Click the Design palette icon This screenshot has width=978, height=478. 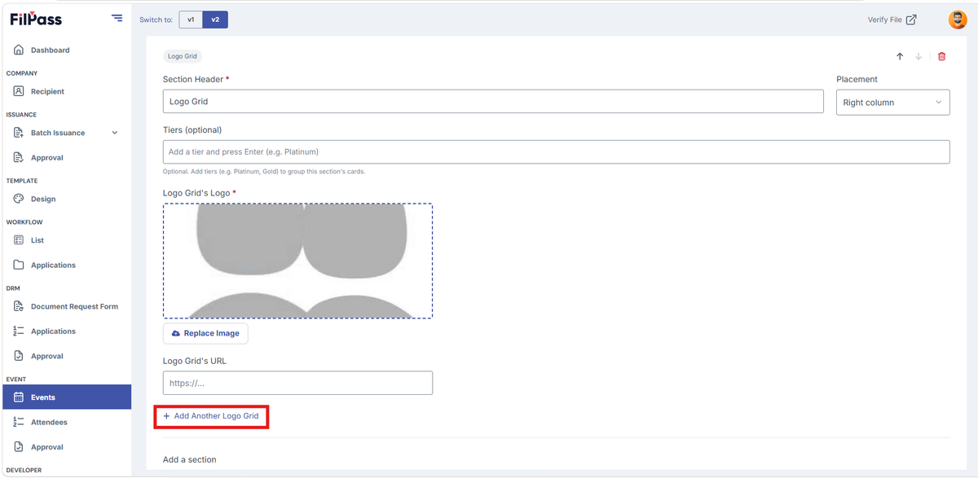[19, 200]
